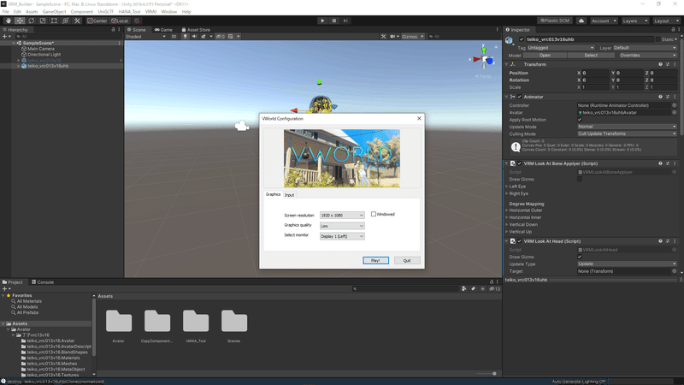Toggle Apply Root Motion checkbox
This screenshot has height=385, width=684.
[580, 120]
